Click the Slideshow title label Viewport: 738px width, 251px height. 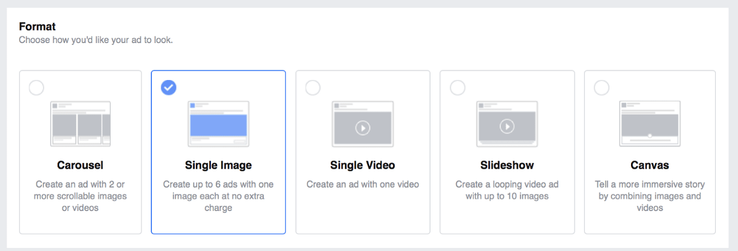pos(507,165)
